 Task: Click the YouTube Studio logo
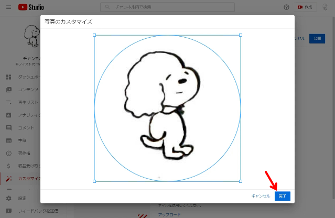coord(31,7)
